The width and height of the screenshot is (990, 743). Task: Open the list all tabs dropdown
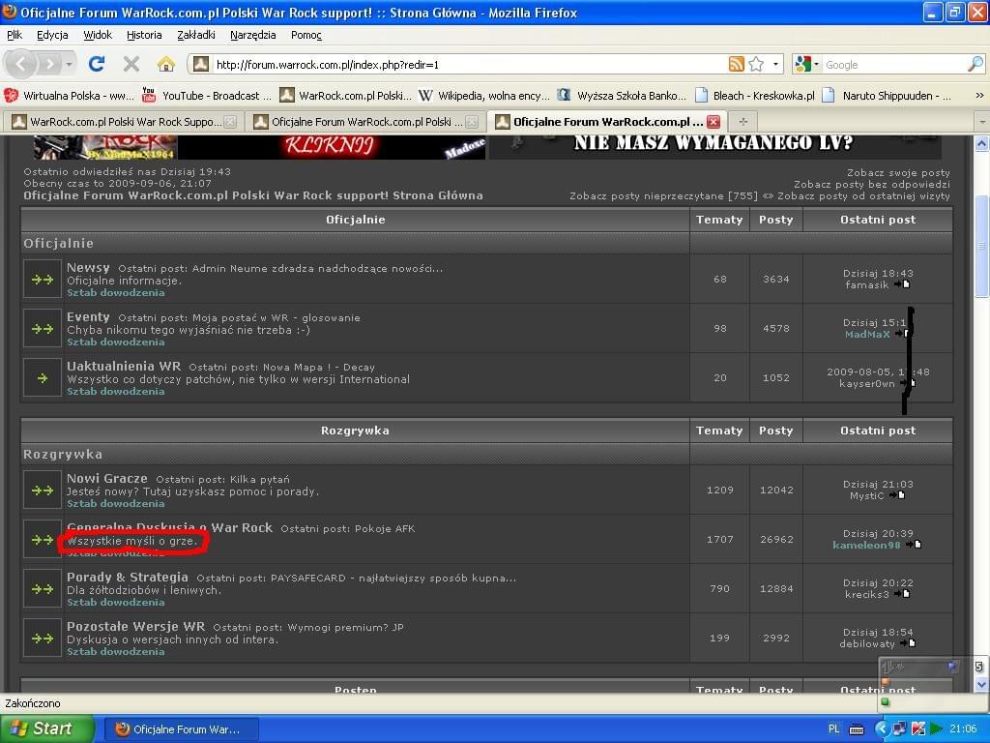coord(982,121)
